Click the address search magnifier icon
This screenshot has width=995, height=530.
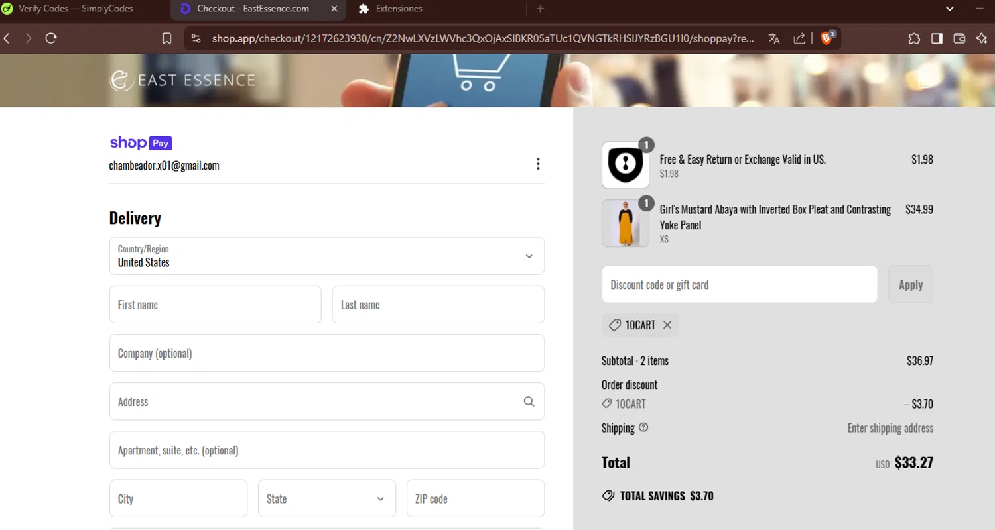(x=529, y=401)
